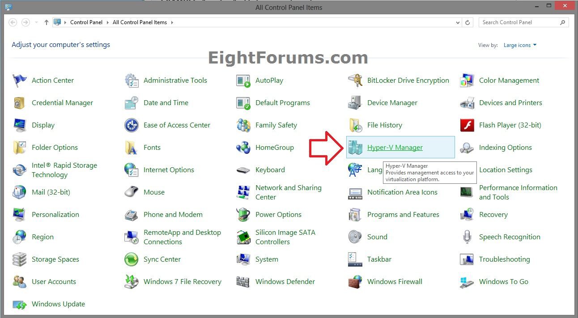The image size is (578, 318).
Task: Open the Administrative Tools link
Action: pyautogui.click(x=175, y=81)
